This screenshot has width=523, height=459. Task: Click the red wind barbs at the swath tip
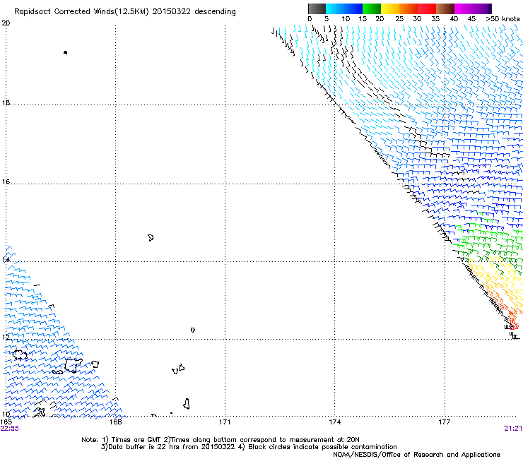tap(514, 322)
